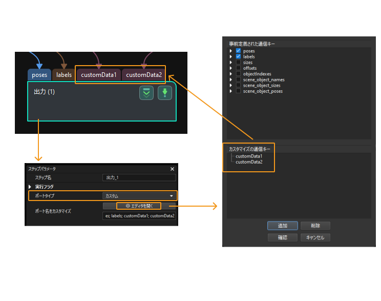Click the green single-step run icon
This screenshot has height=301, width=381.
pyautogui.click(x=165, y=93)
